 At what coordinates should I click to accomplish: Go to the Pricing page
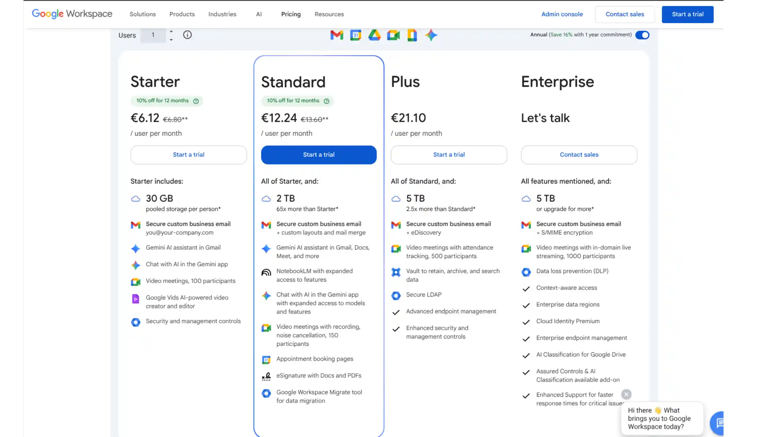291,14
